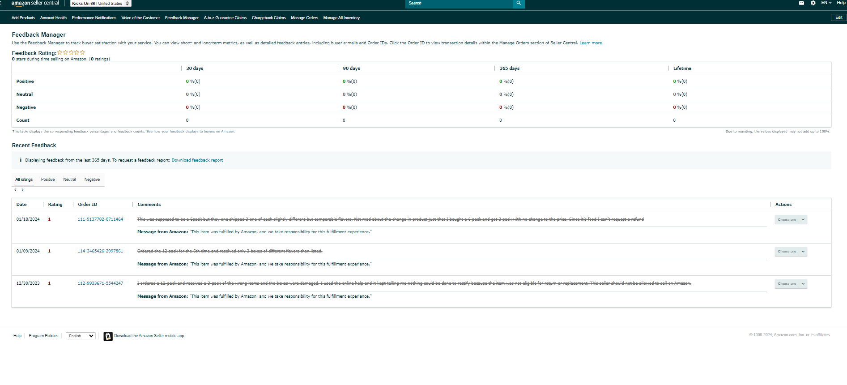Viewport: 847px width, 385px height.
Task: Switch to the Positive ratings tab
Action: (48, 180)
